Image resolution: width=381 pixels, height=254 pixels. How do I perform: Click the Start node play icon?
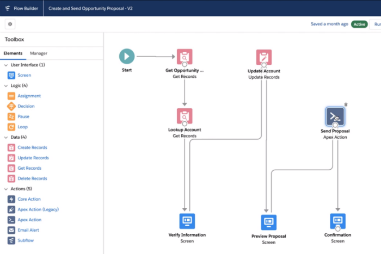127,56
